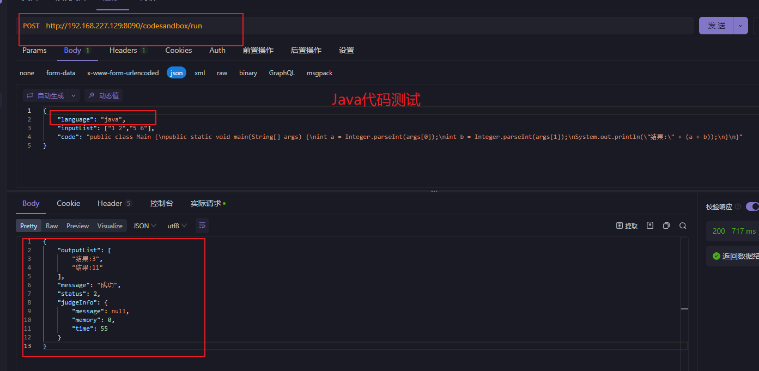Viewport: 759px width, 371px height.
Task: Click the green check icon beside 返回数据结
Action: [x=716, y=256]
